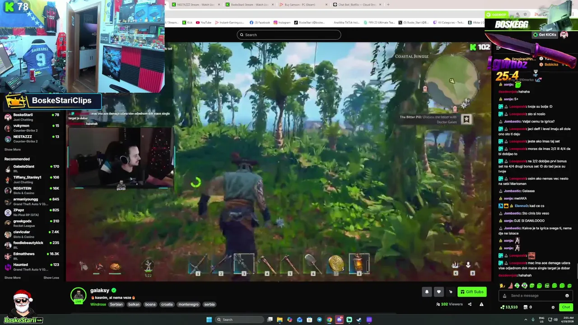Click the galaksy streamer avatar
The height and width of the screenshot is (325, 578).
[x=78, y=295]
